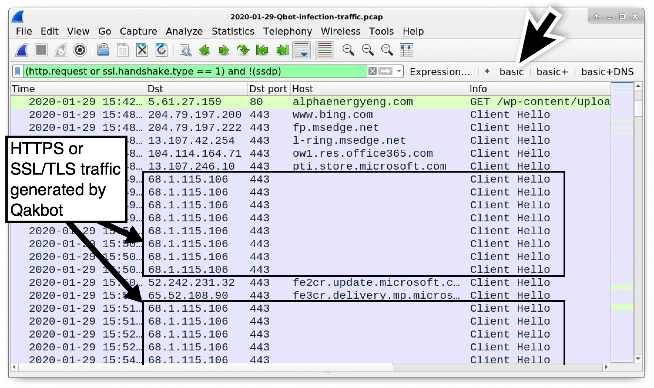
Task: Expand recent display filters dropdown
Action: coord(399,71)
